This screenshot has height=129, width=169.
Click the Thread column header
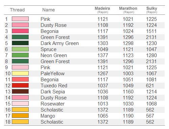[x=17, y=10]
